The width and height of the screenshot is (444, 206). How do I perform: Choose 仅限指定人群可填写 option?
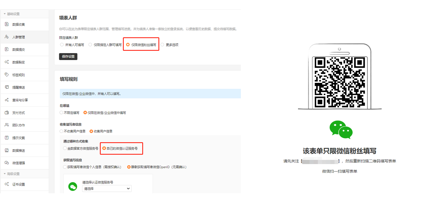(90, 45)
